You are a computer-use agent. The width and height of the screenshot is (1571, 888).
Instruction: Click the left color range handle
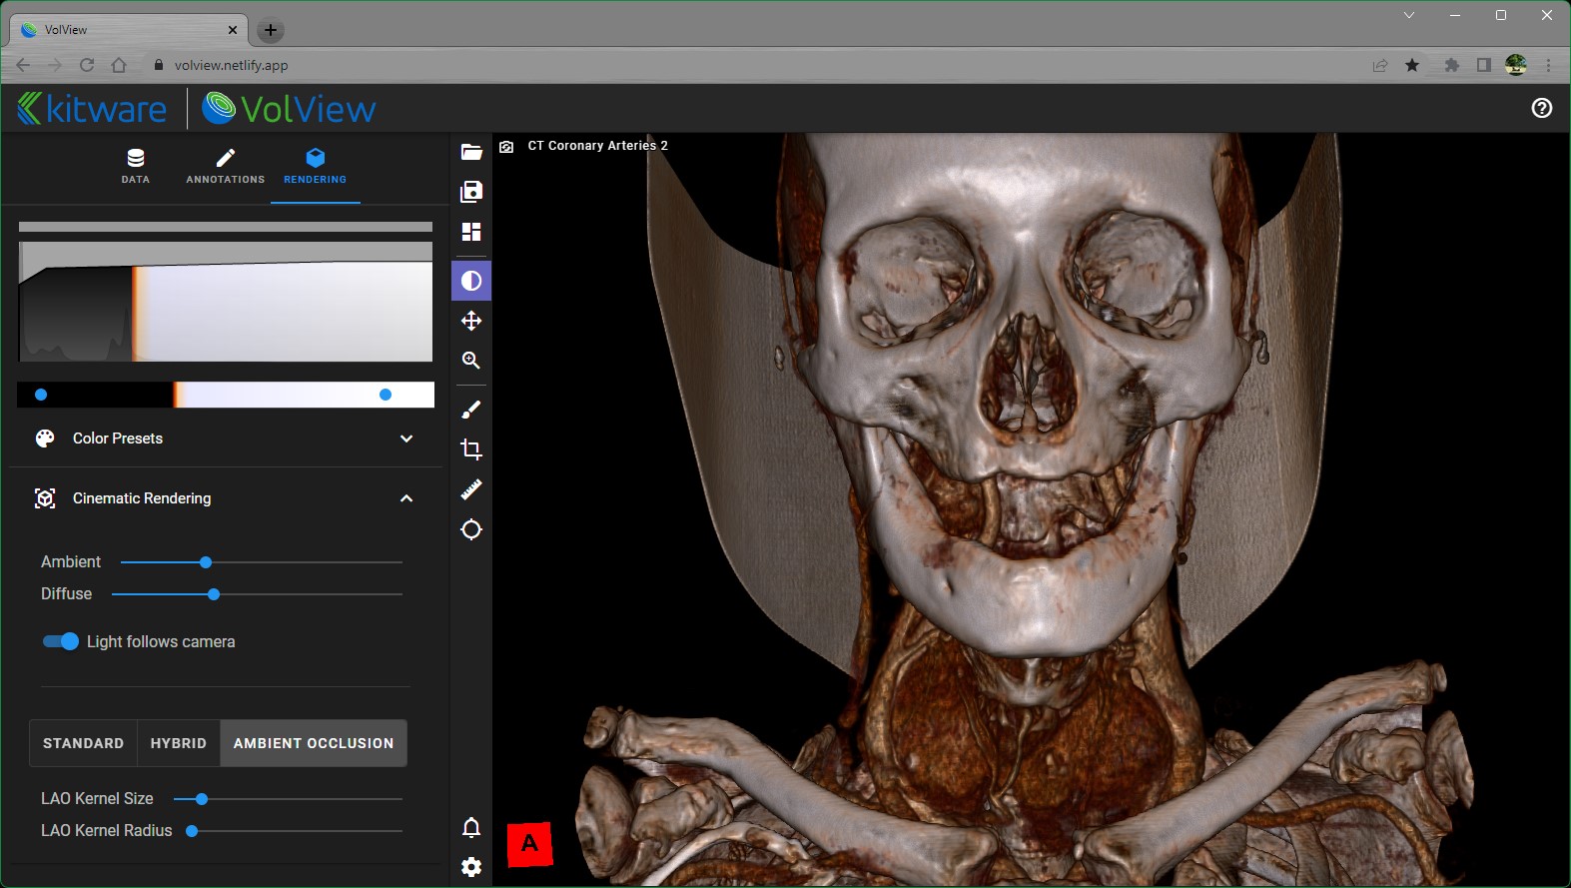click(x=41, y=395)
